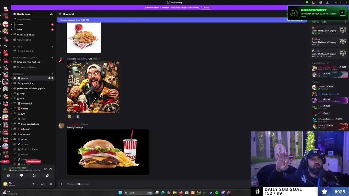349x196 pixels.
Task: Go to pokemon-pocket-tcg-pulls channel
Action: [x=33, y=88]
